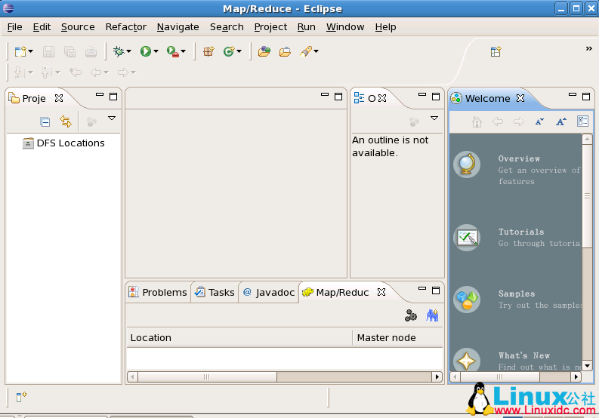Click Collapse All in Project Explorer
599x418 pixels.
click(45, 121)
